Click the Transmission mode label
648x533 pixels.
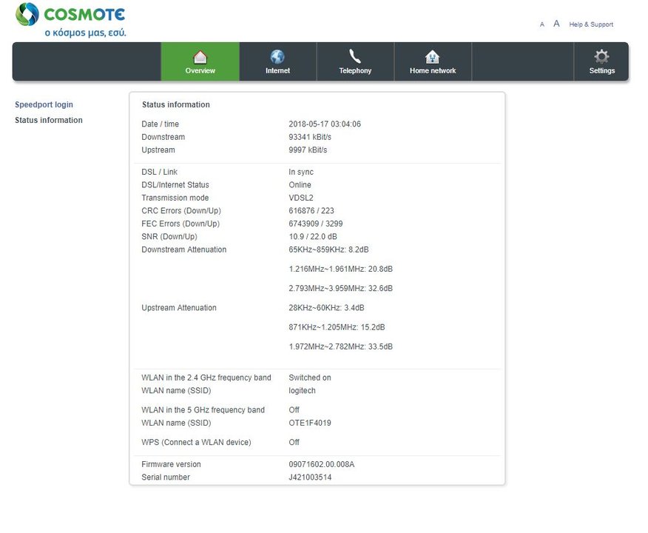pos(175,198)
